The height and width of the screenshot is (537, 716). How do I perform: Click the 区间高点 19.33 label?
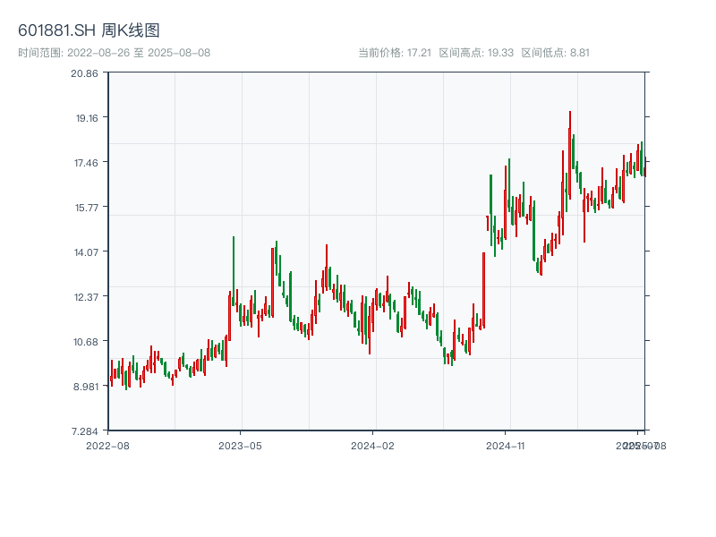(x=476, y=53)
